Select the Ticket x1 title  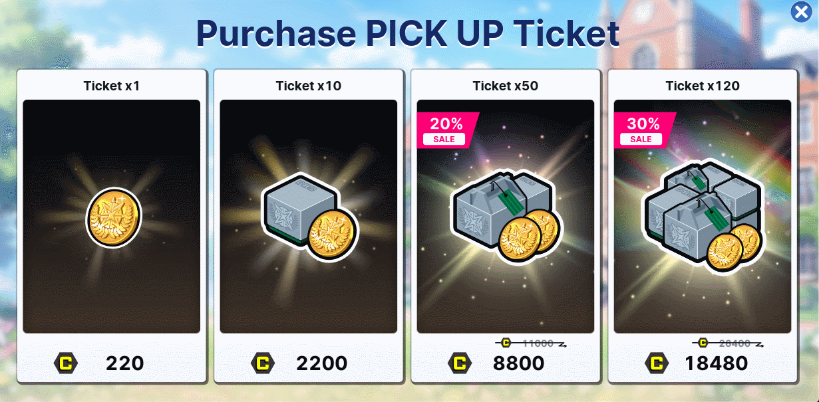(x=112, y=86)
